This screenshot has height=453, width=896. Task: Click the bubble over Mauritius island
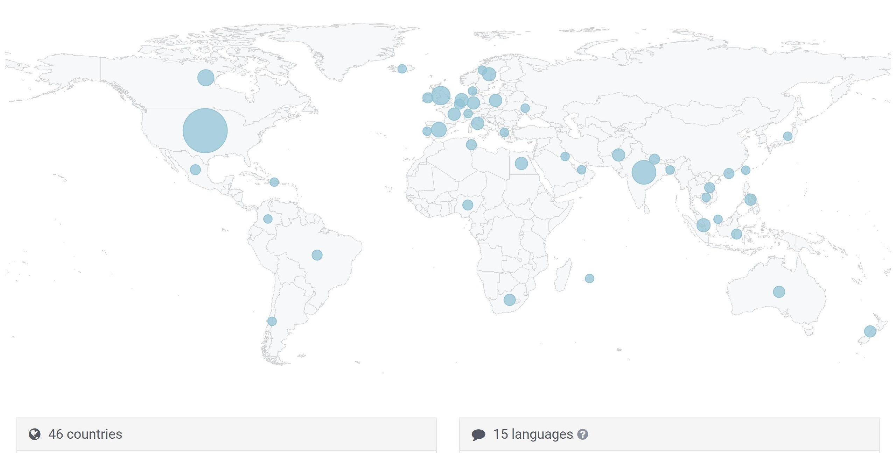pos(589,278)
